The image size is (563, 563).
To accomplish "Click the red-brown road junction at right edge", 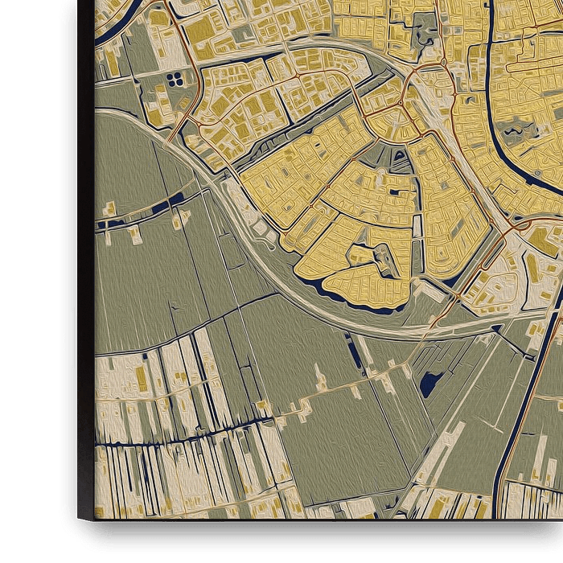I will (512, 229).
